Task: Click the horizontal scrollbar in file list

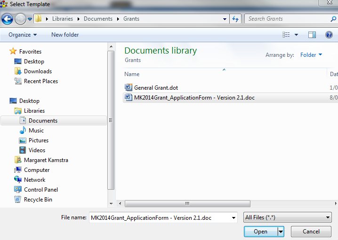Action: click(187, 203)
